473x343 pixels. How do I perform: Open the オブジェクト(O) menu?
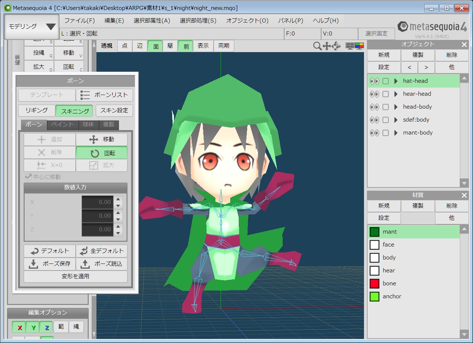click(x=247, y=21)
